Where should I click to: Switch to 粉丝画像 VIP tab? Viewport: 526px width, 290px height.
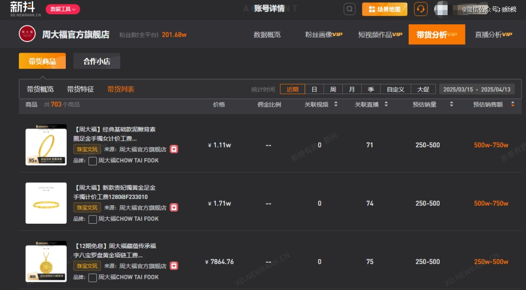324,35
